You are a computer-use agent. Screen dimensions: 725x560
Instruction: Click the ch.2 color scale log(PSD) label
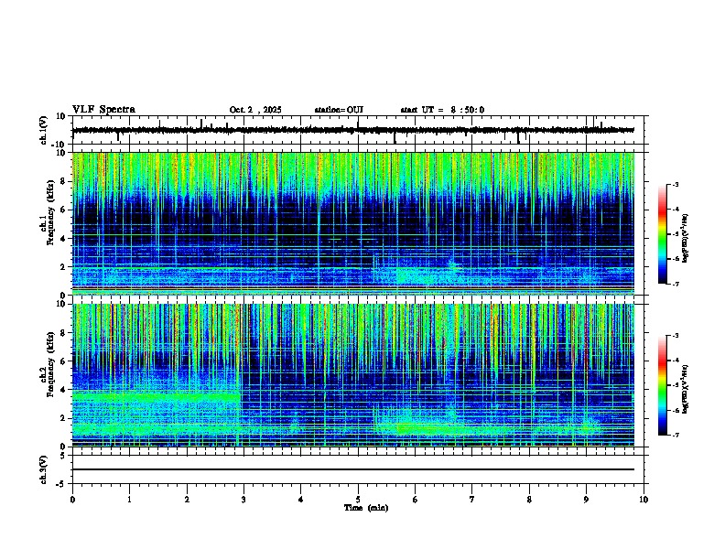pyautogui.click(x=686, y=388)
